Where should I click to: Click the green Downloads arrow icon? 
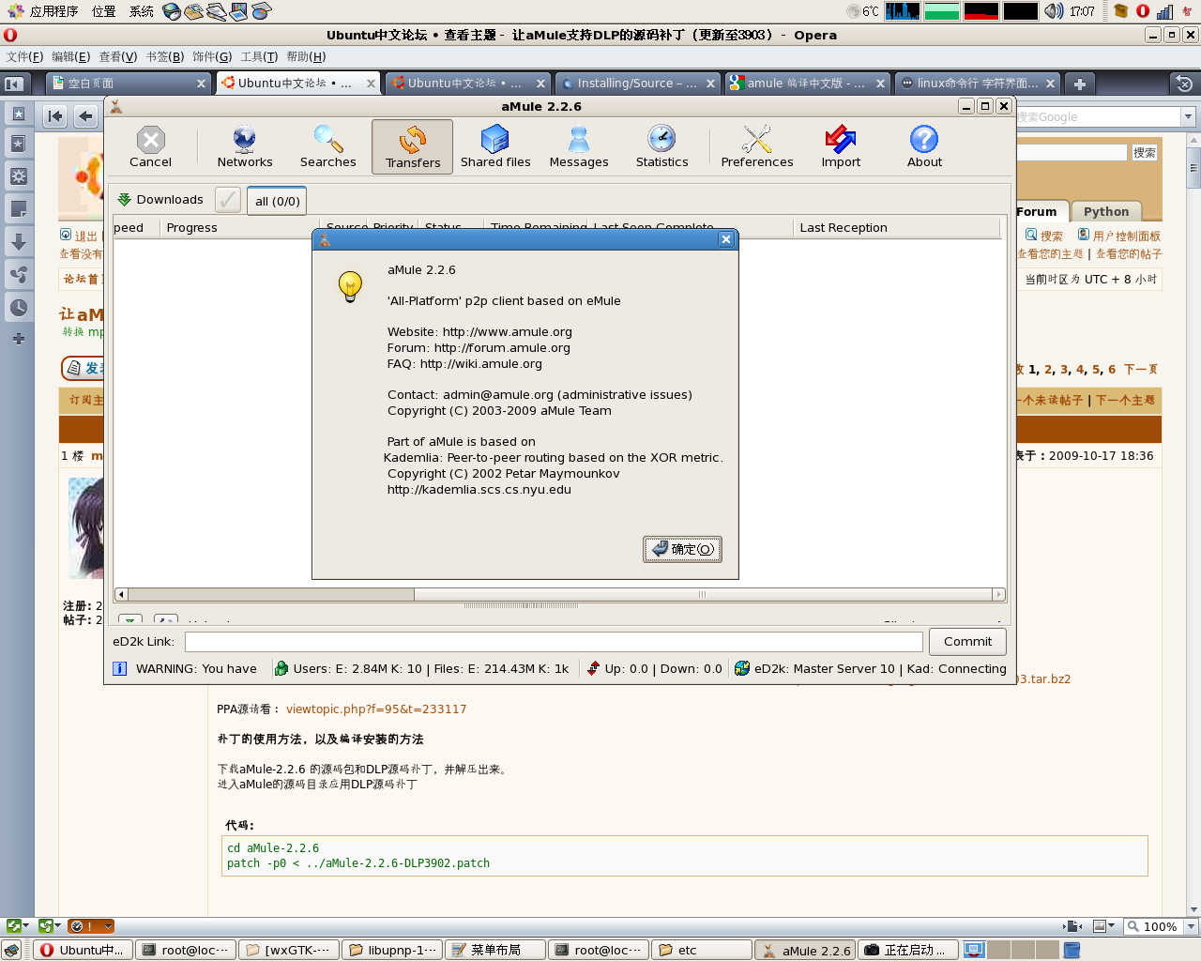(x=124, y=200)
